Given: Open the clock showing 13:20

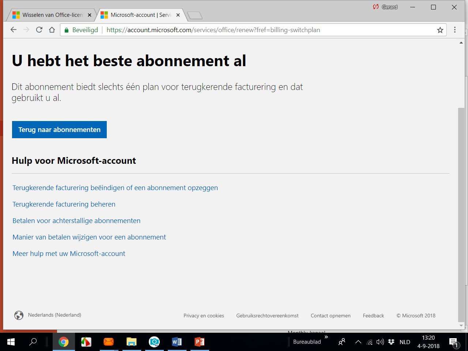Looking at the screenshot, I should 429,342.
